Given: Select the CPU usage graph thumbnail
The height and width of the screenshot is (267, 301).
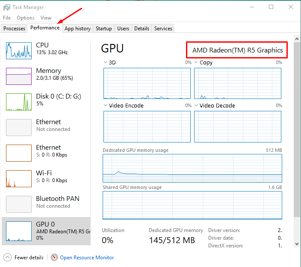Looking at the screenshot, I should 19,51.
